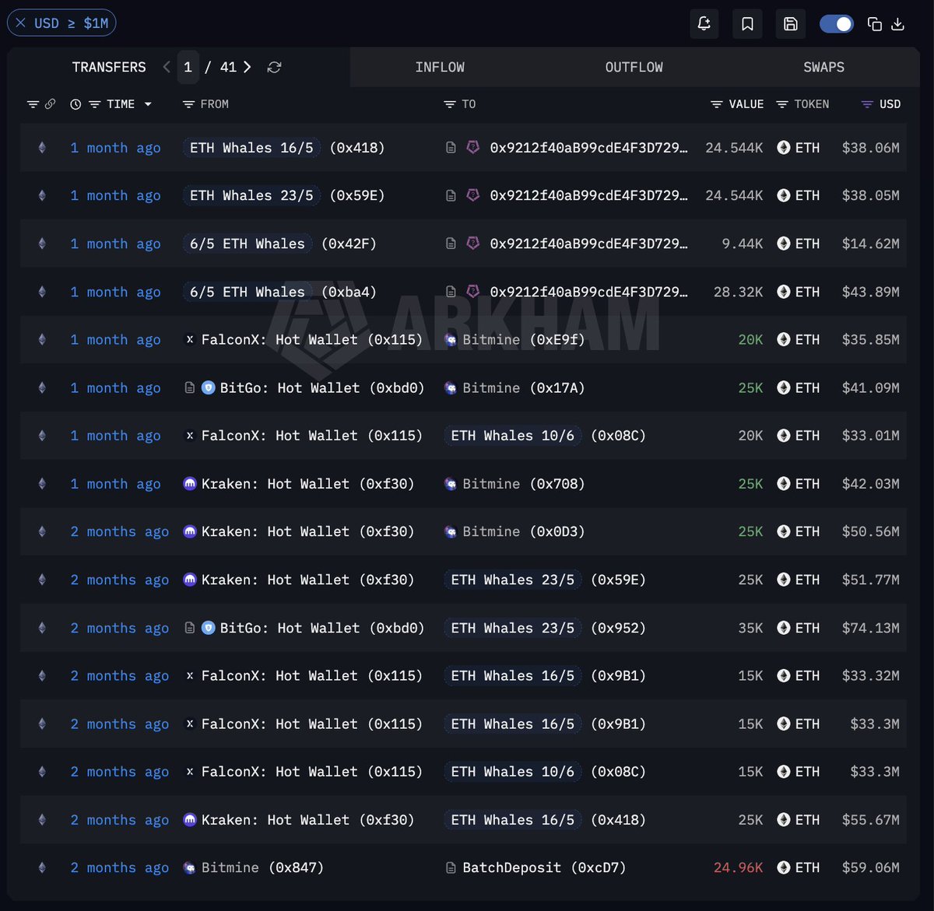This screenshot has height=911, width=934.
Task: Click the Ethereum chain icon in the $59.06M row
Action: [x=42, y=867]
